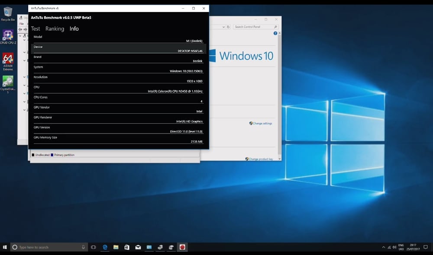433x255 pixels.
Task: Open Task View on the taskbar
Action: click(93, 247)
